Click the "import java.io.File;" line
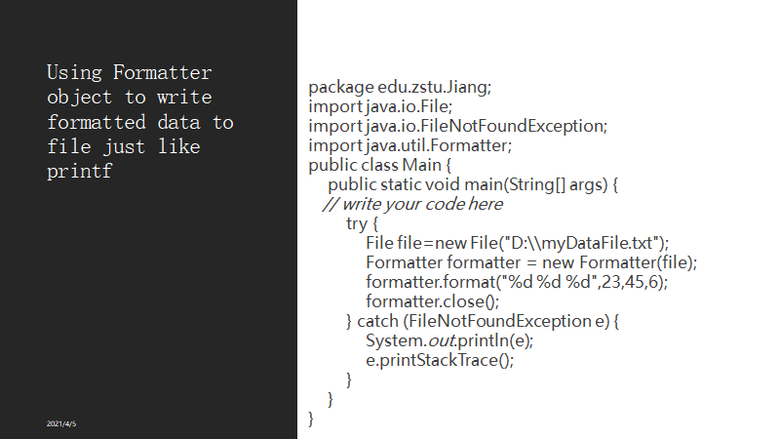 click(x=380, y=106)
